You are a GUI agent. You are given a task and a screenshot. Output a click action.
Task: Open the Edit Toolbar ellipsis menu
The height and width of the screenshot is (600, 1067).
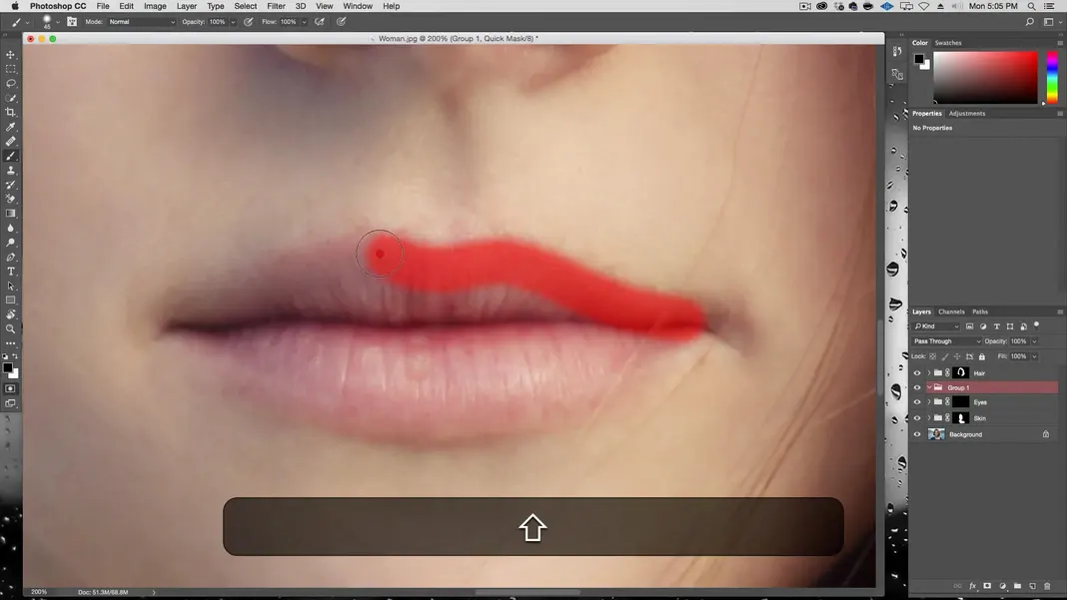tap(10, 343)
